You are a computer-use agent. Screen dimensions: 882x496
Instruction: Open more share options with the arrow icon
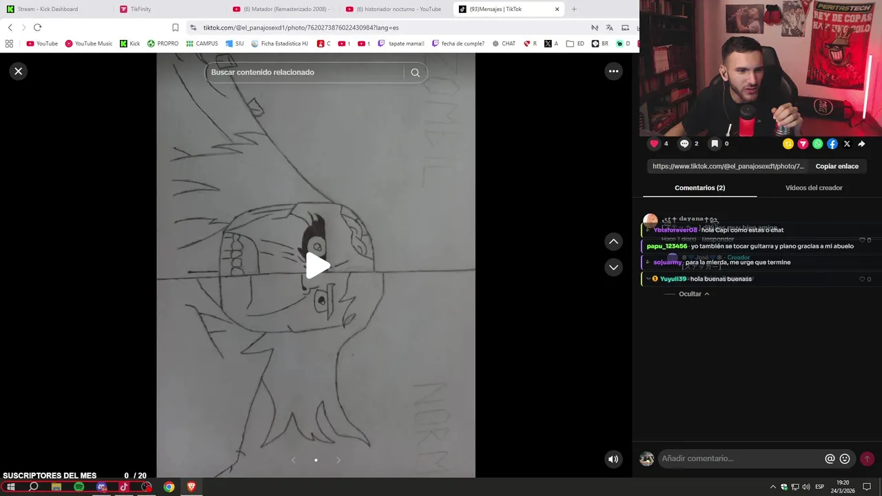pyautogui.click(x=861, y=144)
